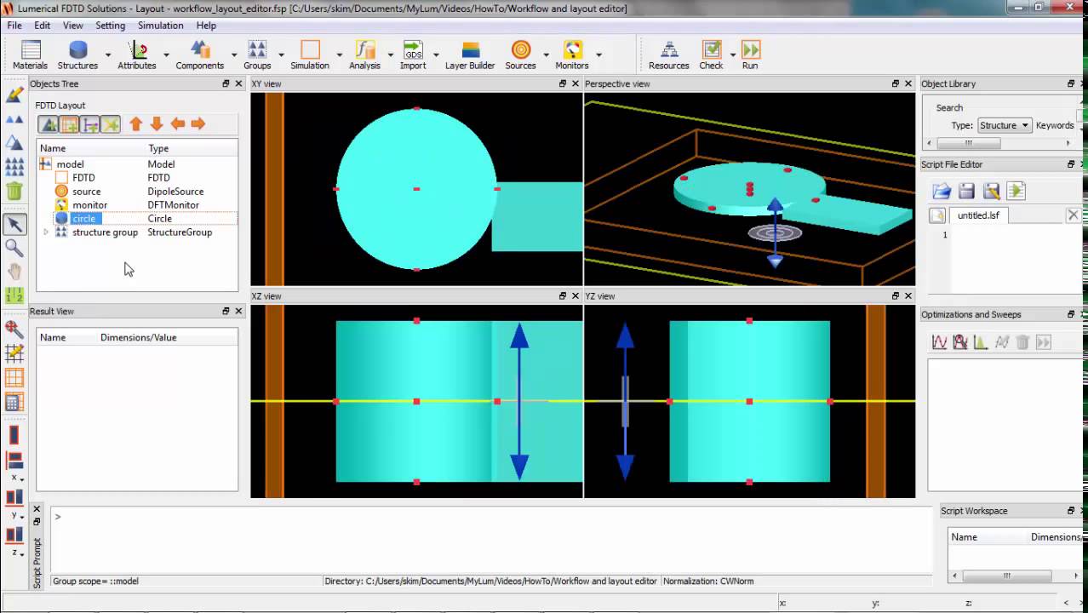Click the calculator icon in left toolbar
Image resolution: width=1088 pixels, height=613 pixels.
tap(14, 403)
